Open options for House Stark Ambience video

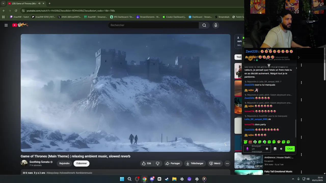point(301,155)
